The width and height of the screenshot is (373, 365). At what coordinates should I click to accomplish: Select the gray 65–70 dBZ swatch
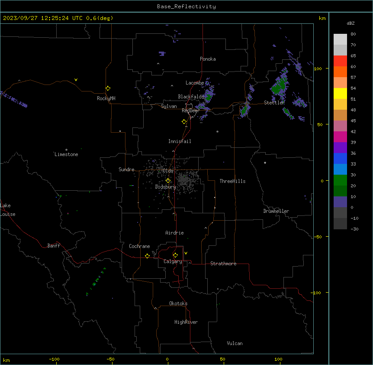(340, 50)
